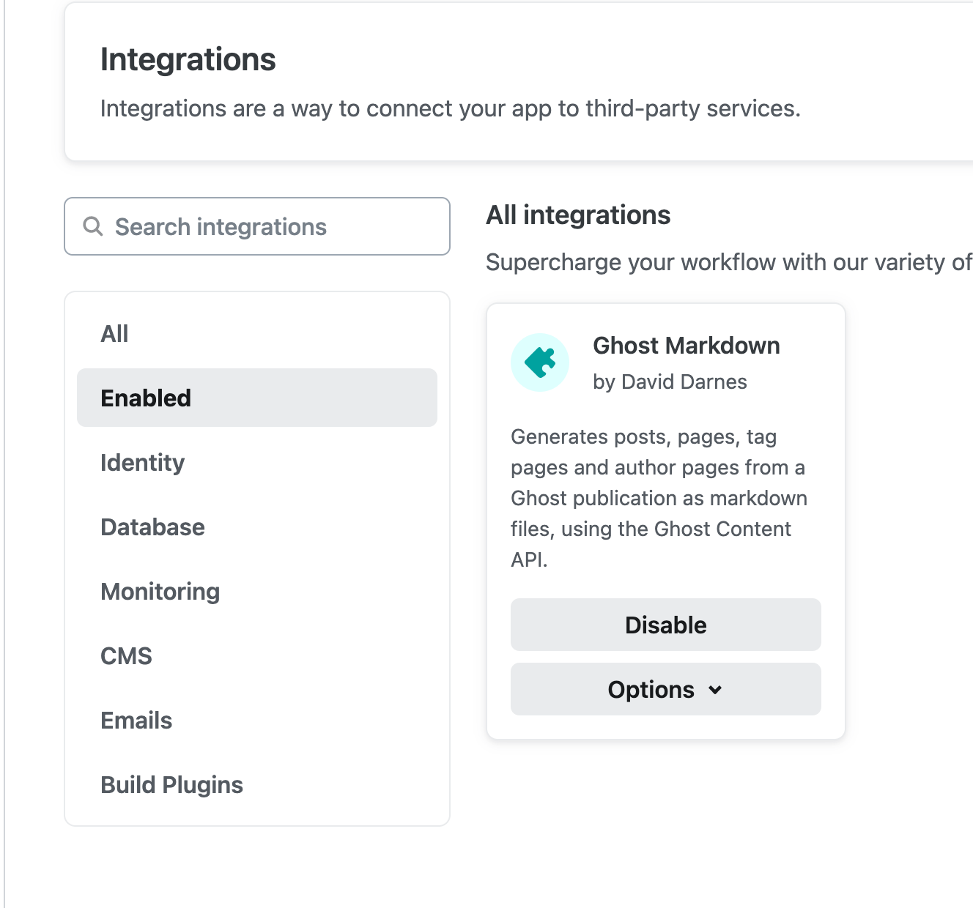
Task: Click the Ghost Markdown title
Action: coord(686,346)
